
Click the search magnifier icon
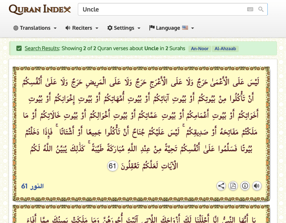tap(261, 9)
